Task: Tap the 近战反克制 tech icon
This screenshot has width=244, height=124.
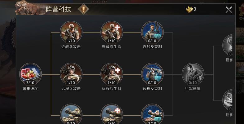Action: (x=152, y=33)
